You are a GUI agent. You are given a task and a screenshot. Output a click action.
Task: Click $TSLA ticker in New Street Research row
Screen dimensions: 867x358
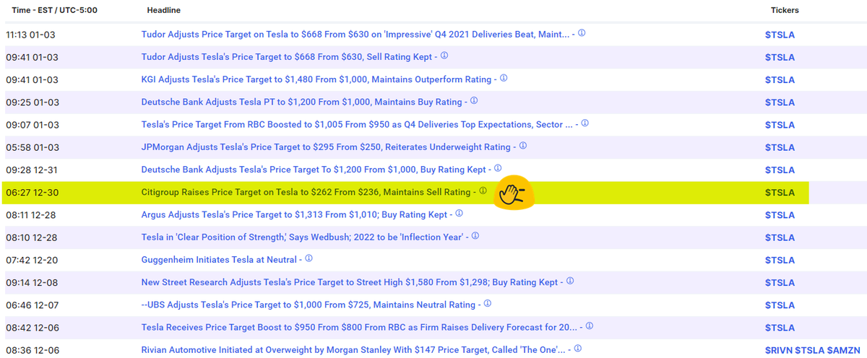point(780,282)
